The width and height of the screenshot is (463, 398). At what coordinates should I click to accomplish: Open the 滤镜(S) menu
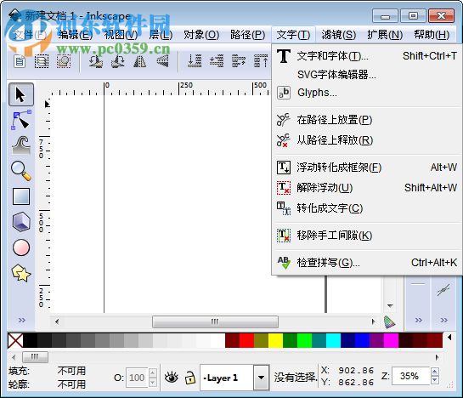point(339,35)
